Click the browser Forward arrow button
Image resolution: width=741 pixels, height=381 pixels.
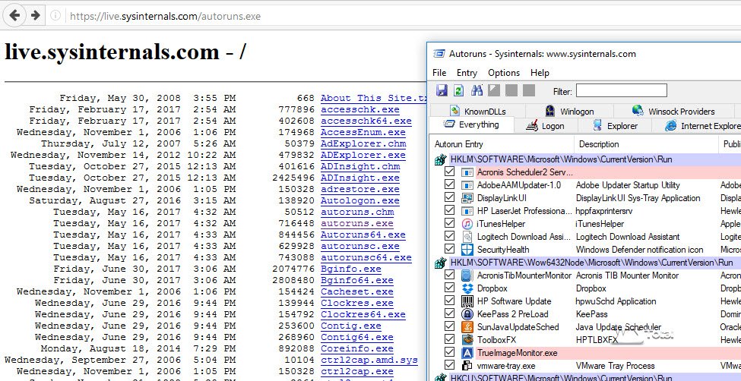[x=35, y=15]
